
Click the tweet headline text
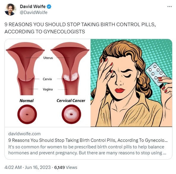pyautogui.click(x=80, y=28)
